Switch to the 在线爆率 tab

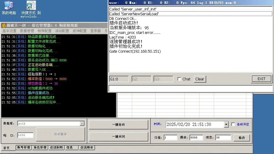point(87,148)
